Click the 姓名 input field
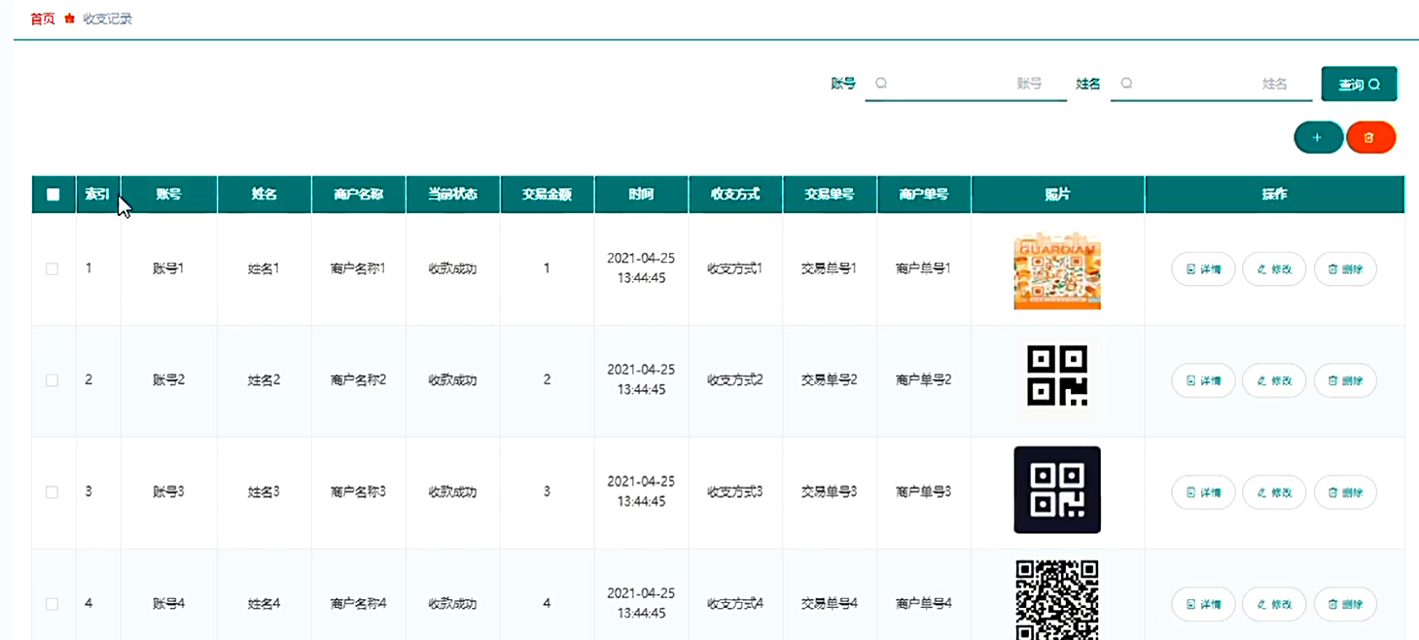Viewport: 1419px width, 640px height. [x=1211, y=84]
